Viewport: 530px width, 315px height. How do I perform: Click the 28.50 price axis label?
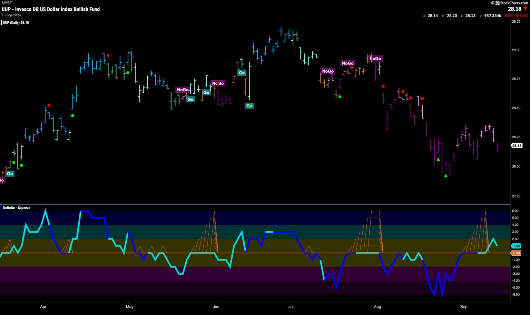(516, 108)
